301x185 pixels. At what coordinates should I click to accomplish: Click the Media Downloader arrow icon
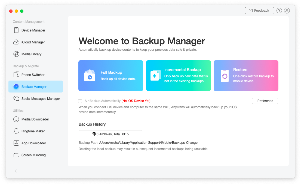(x=16, y=119)
